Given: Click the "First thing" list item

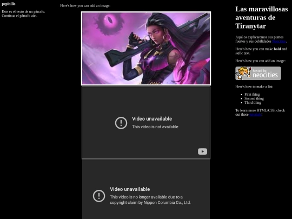Looking at the screenshot, I should click(252, 95).
